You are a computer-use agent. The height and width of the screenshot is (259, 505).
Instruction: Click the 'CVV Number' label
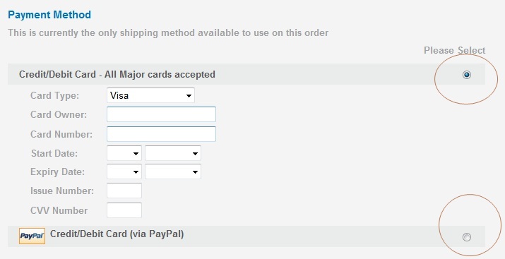click(x=59, y=210)
